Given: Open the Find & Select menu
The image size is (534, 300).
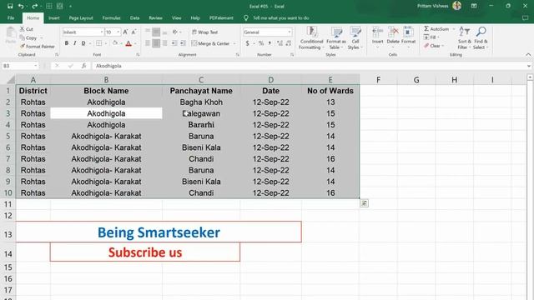Looking at the screenshot, I should [x=481, y=38].
